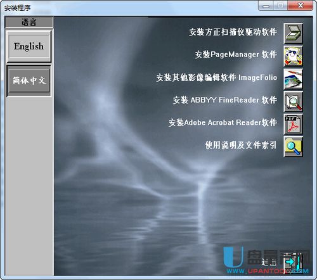
Task: Close the 安装程序 window
Action: [x=301, y=6]
